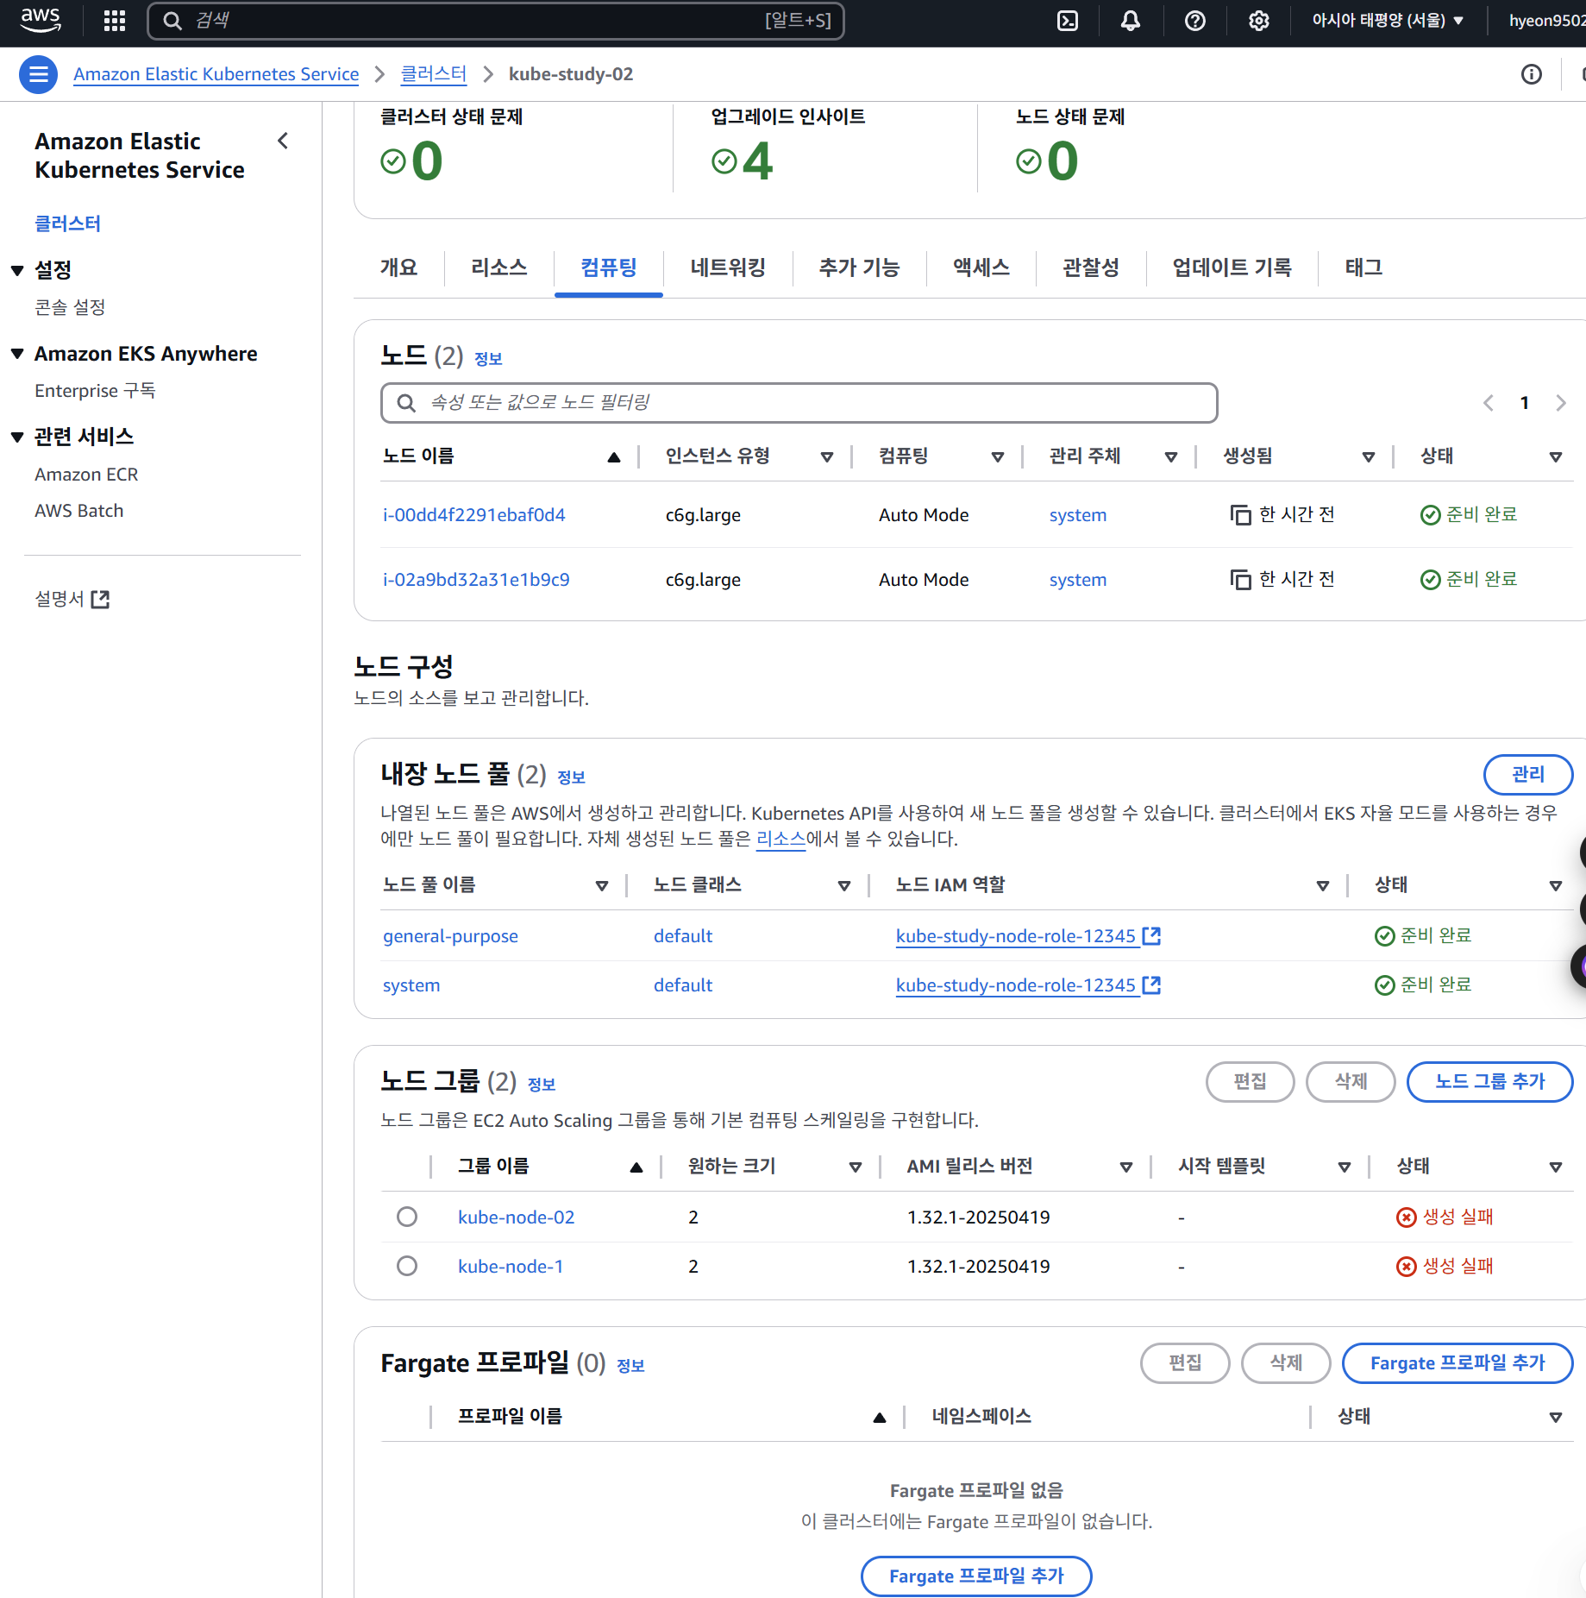1586x1598 pixels.
Task: Copy creation time for node i-02a9bd32a31e1b9c9
Action: pyautogui.click(x=1240, y=580)
